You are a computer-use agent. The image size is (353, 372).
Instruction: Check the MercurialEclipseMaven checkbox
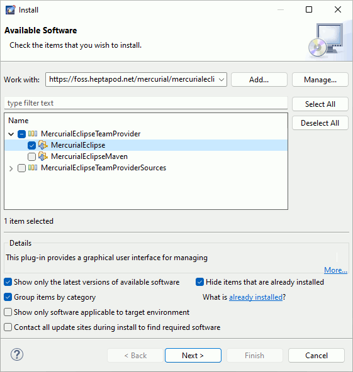31,156
